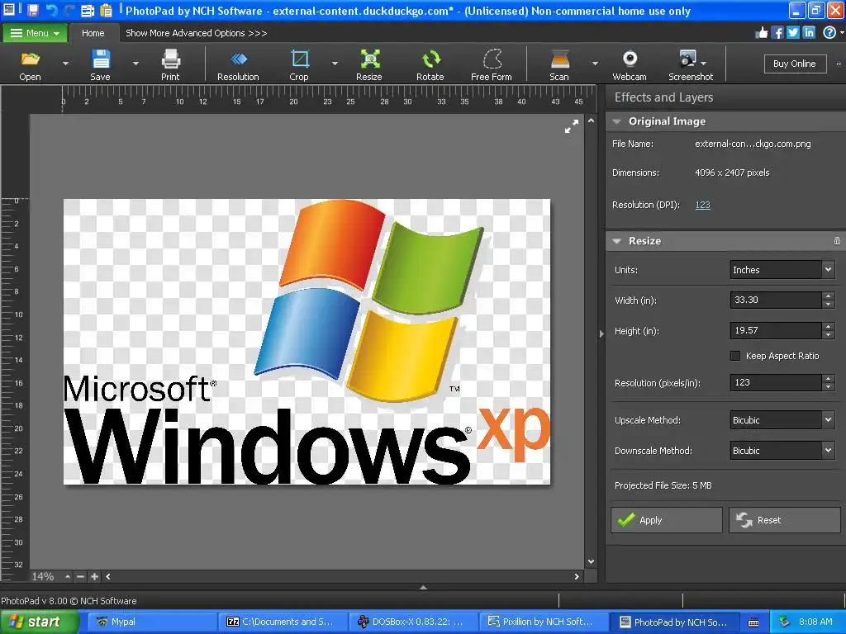The image size is (846, 634).
Task: Collapse the Resize section
Action: click(616, 241)
